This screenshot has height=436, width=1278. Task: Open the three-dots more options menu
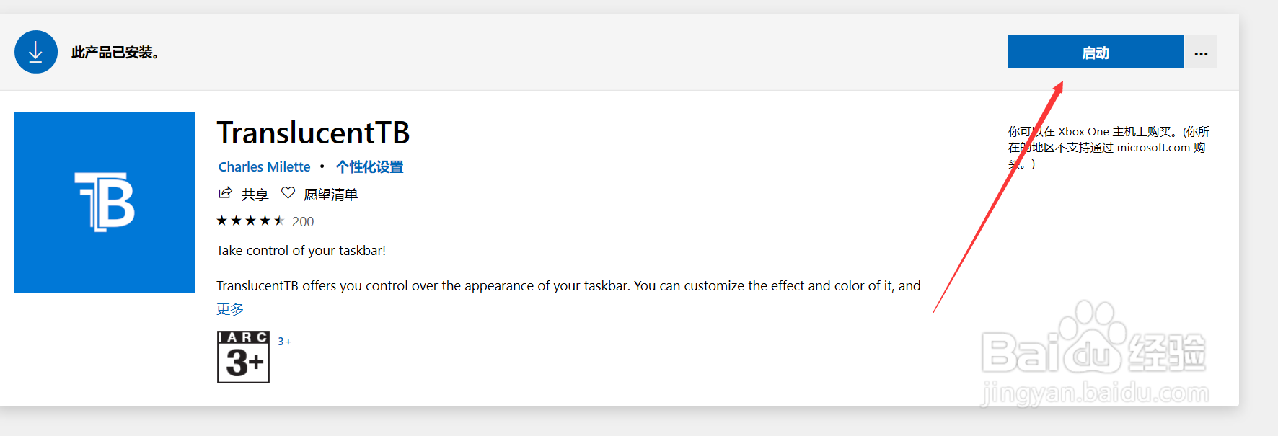(1201, 53)
